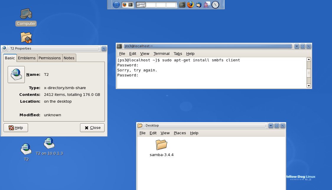Open the Terminal menu
332x190 pixels.
(162, 53)
